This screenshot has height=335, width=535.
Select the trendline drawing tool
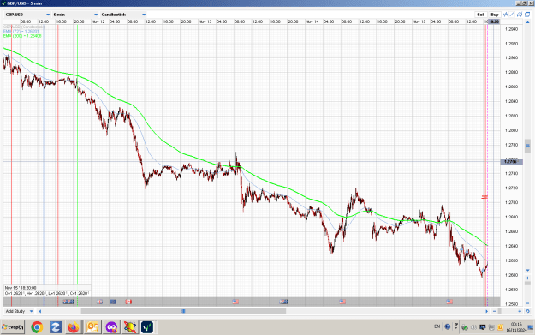pyautogui.click(x=512, y=15)
